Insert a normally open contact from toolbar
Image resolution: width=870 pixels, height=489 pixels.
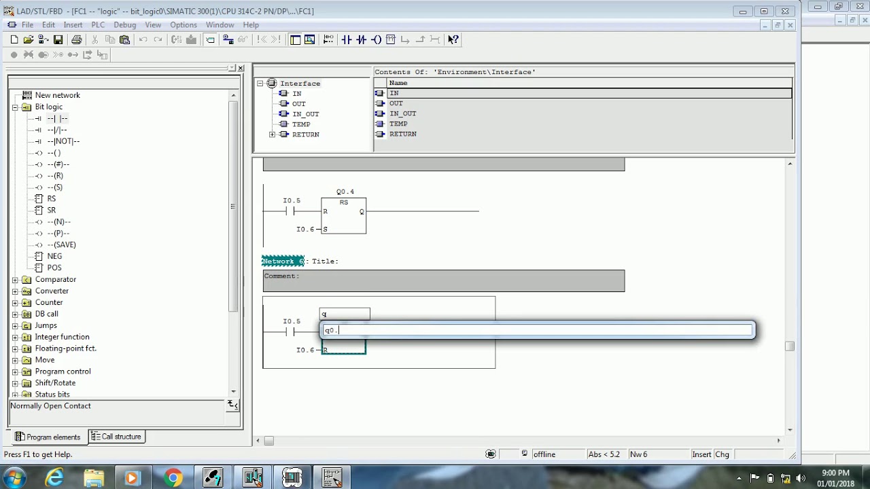pos(347,39)
